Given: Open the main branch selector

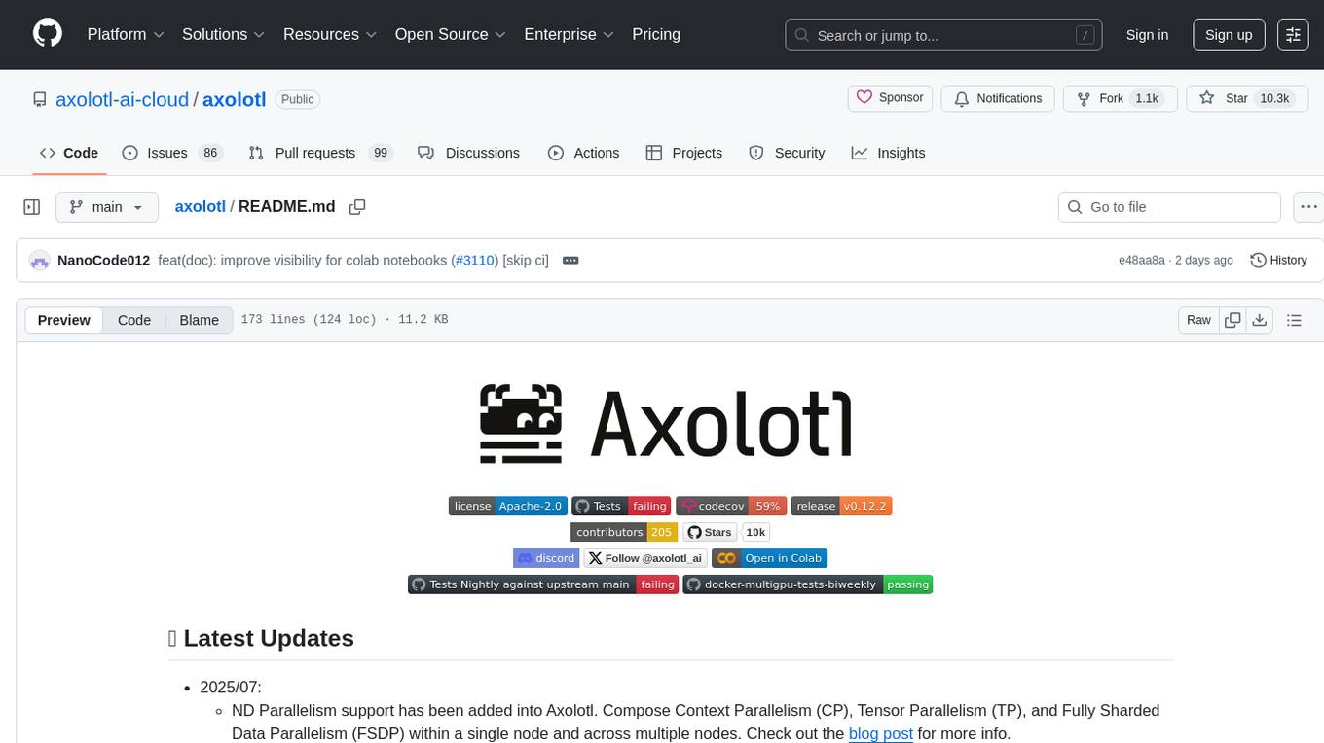Looking at the screenshot, I should pos(106,207).
